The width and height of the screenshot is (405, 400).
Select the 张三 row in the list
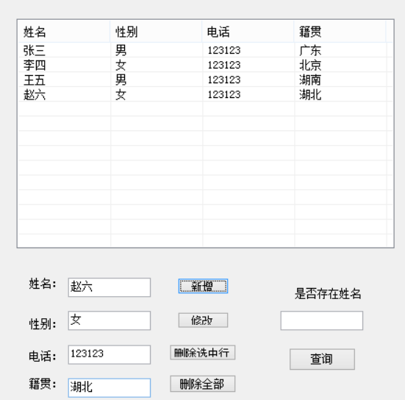coord(205,50)
